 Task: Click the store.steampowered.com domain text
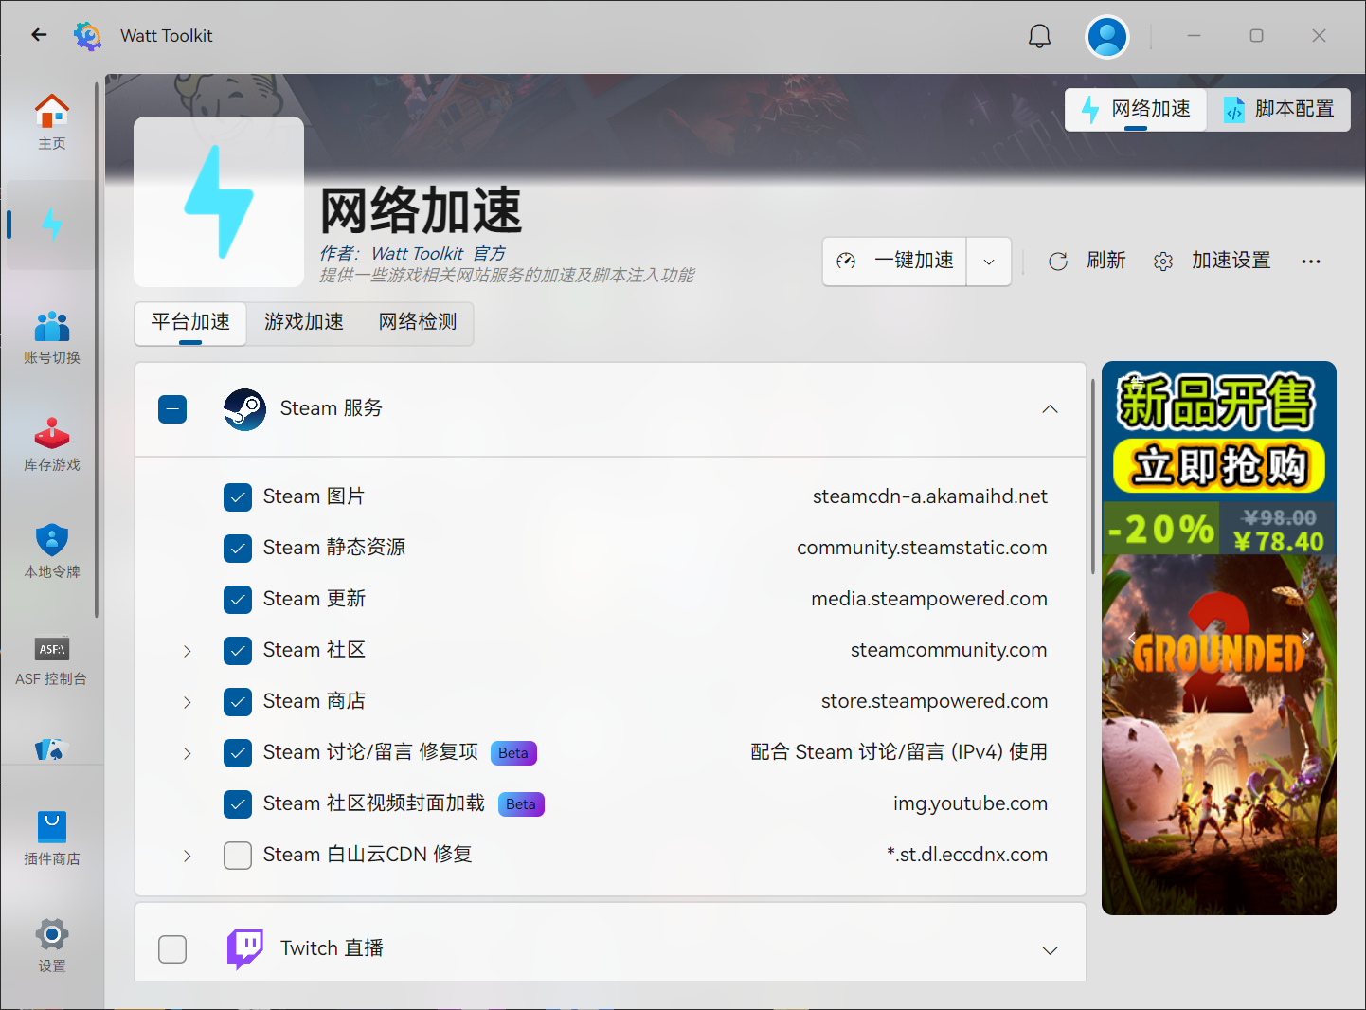pyautogui.click(x=934, y=701)
